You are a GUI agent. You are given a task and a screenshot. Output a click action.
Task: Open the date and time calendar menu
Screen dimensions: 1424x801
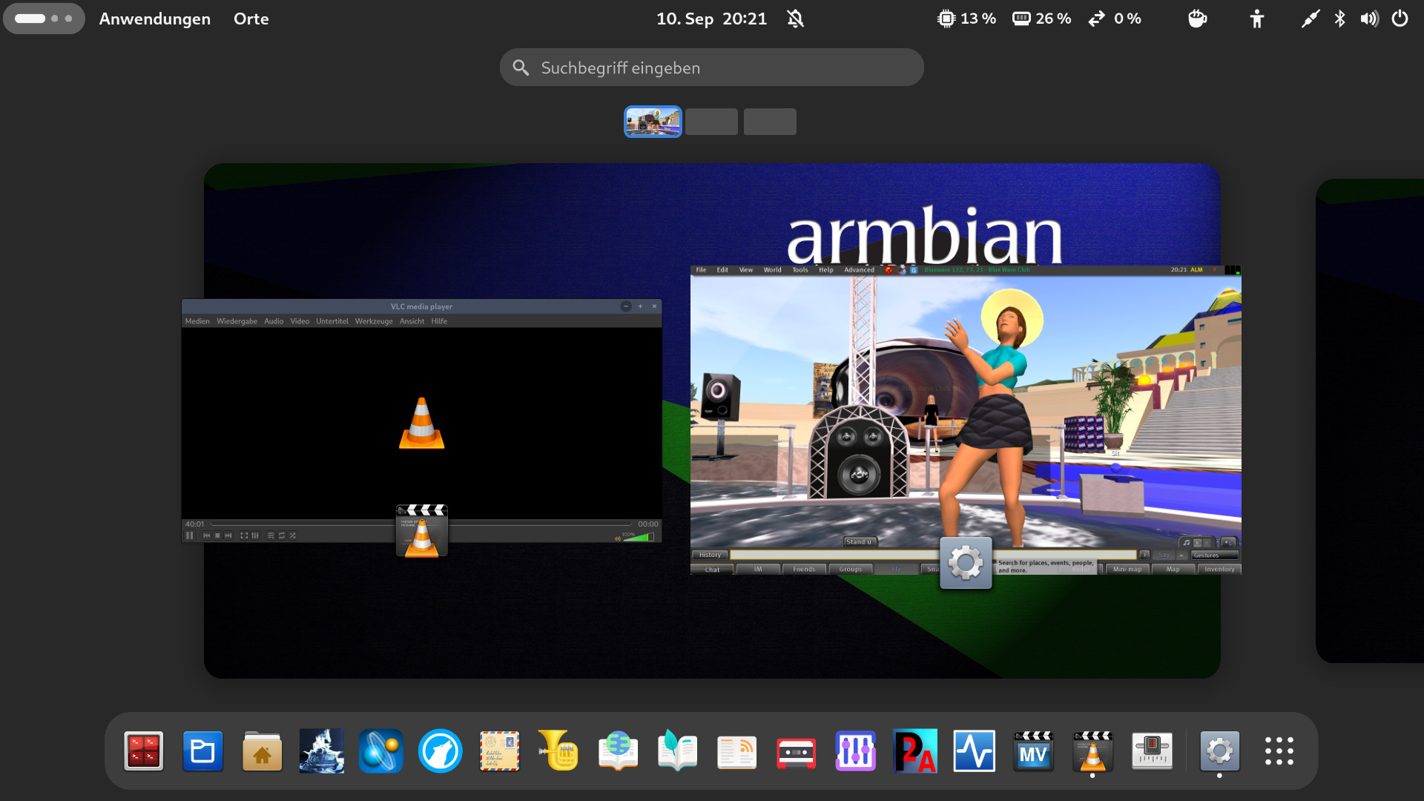(711, 19)
